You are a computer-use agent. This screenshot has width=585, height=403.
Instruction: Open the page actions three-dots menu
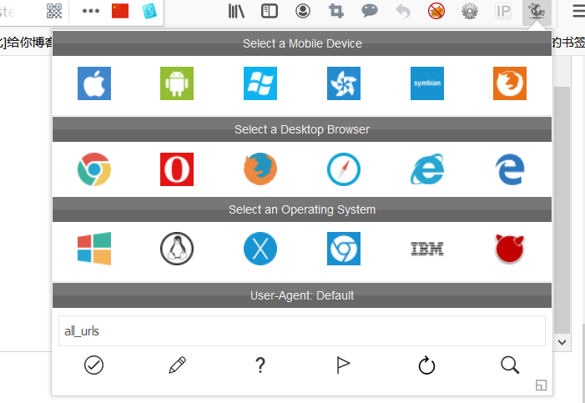[91, 11]
